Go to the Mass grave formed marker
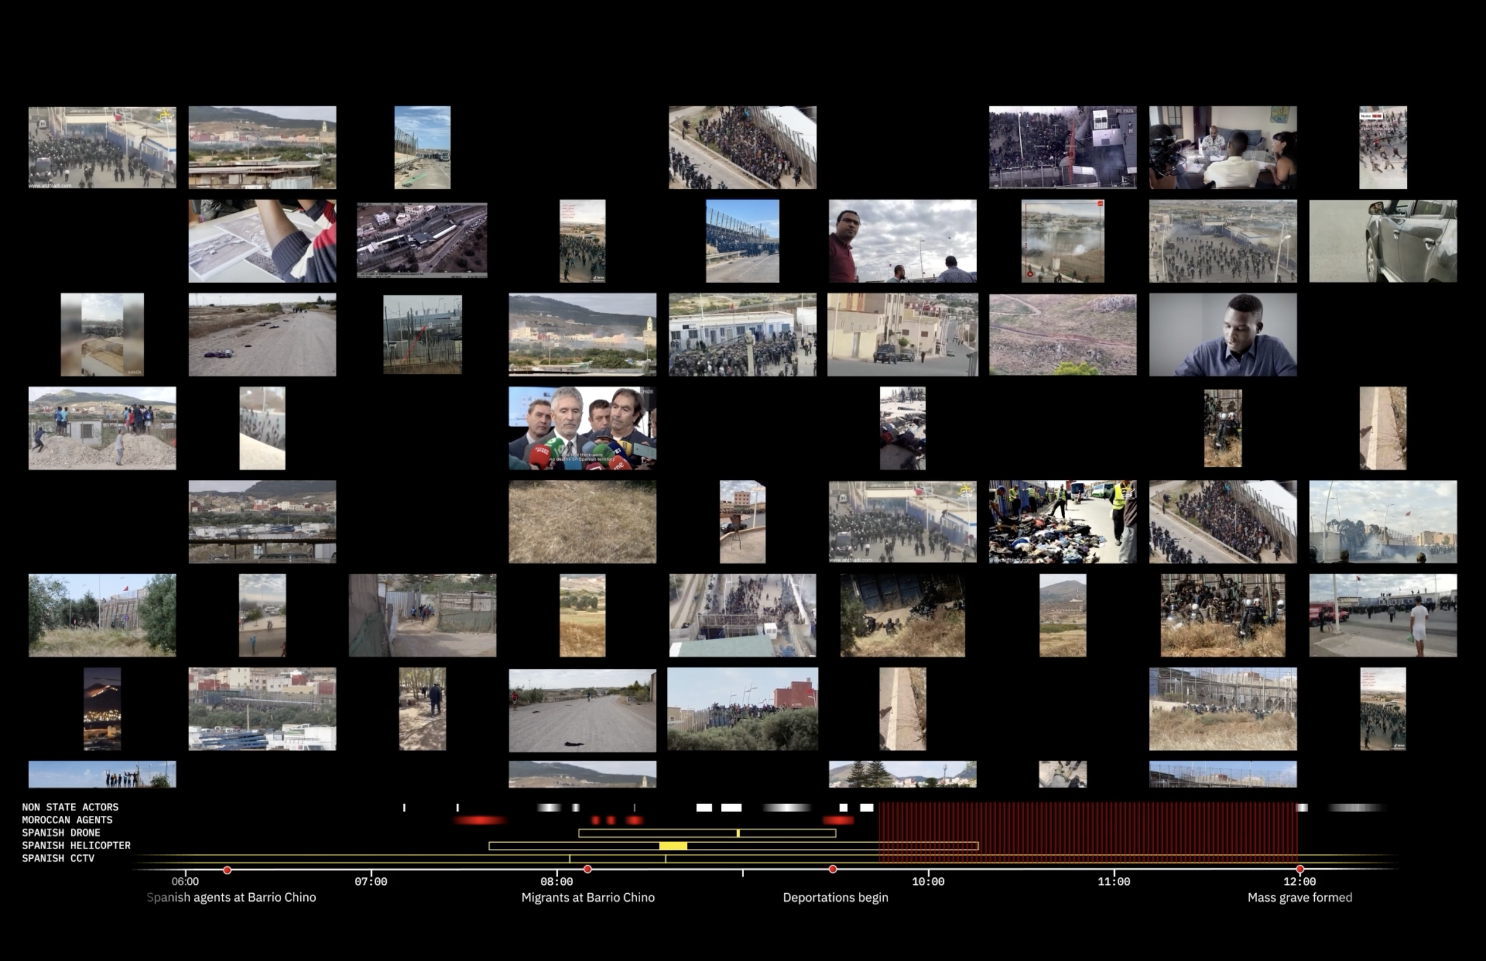 [1299, 869]
